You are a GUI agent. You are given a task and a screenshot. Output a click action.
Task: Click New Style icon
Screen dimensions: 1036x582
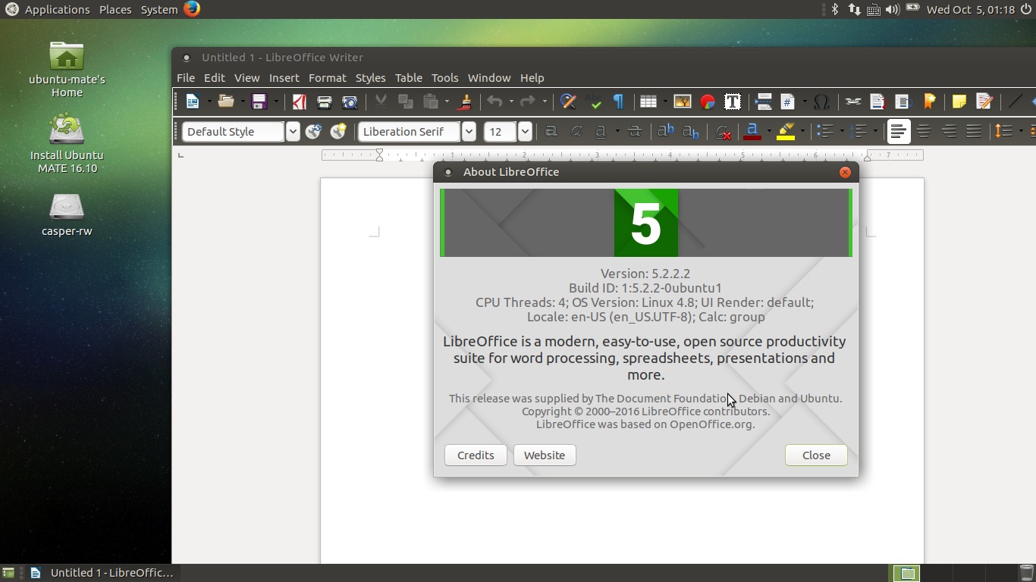pos(338,131)
